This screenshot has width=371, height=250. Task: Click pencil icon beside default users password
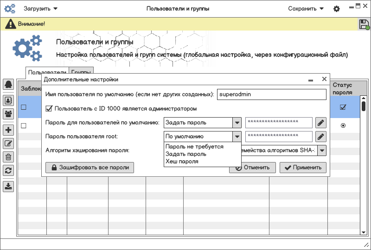[321, 123]
